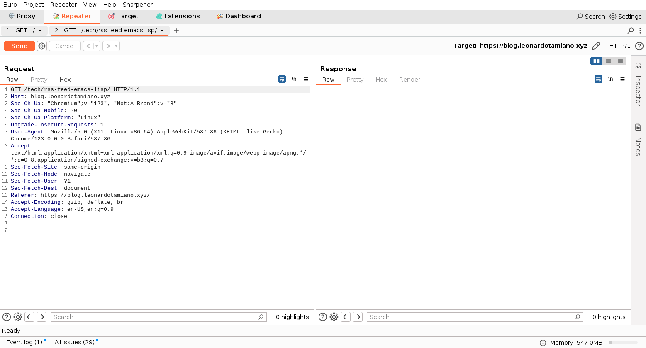Open history dropdown next to back arrow
Image resolution: width=646 pixels, height=348 pixels.
click(x=97, y=46)
